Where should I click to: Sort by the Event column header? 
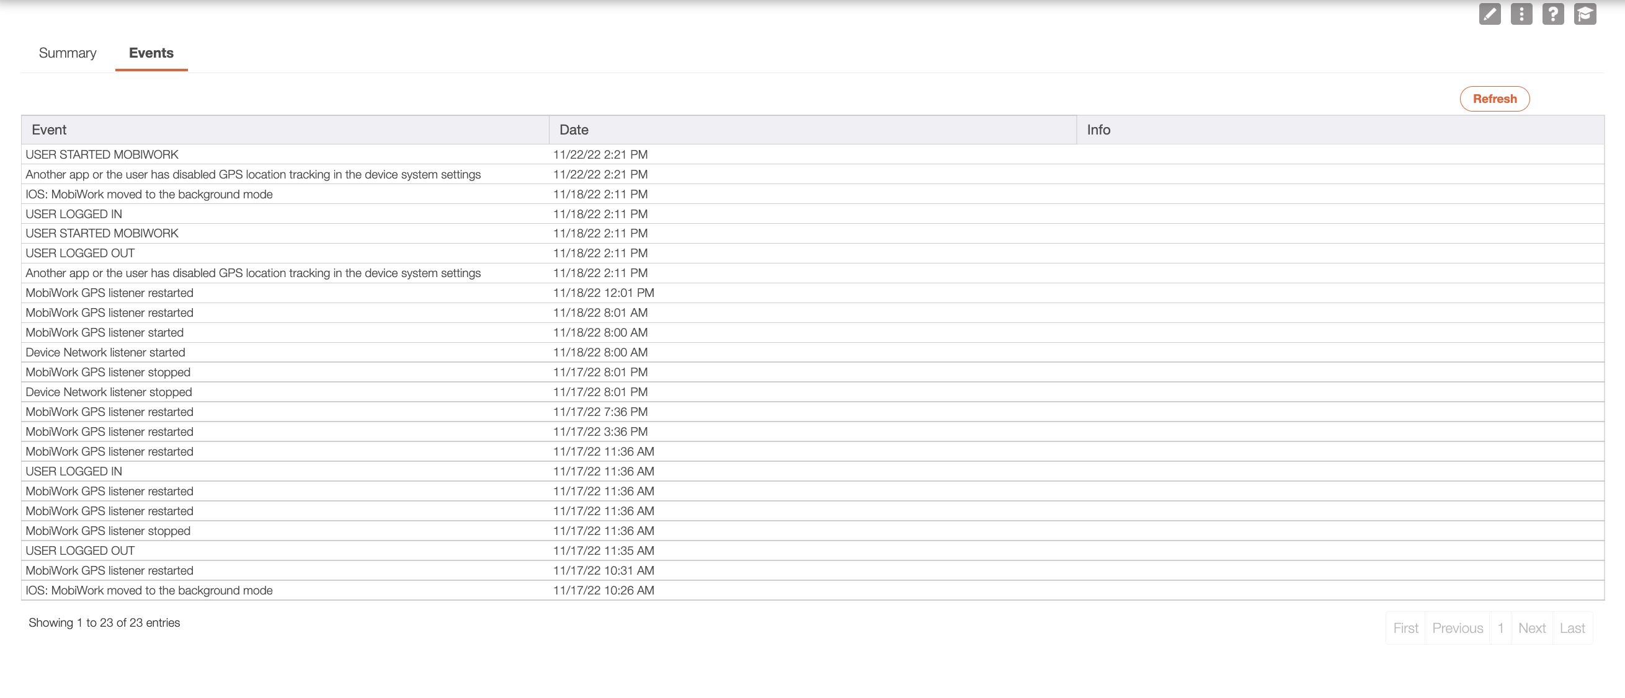pyautogui.click(x=48, y=130)
